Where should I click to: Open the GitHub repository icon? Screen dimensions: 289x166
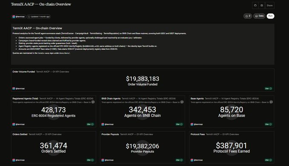click(x=255, y=6)
